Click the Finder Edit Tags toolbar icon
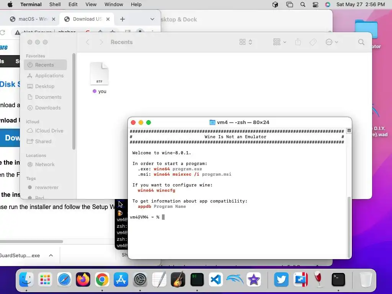This screenshot has height=294, width=392. tap(313, 42)
